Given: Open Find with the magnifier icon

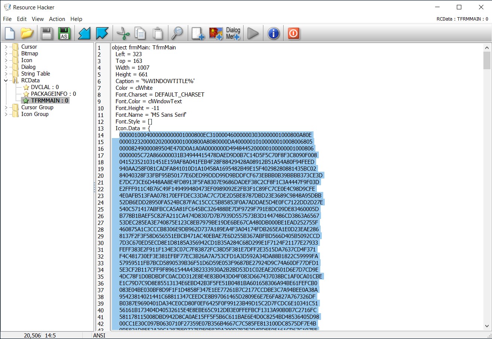Looking at the screenshot, I should pos(177,33).
